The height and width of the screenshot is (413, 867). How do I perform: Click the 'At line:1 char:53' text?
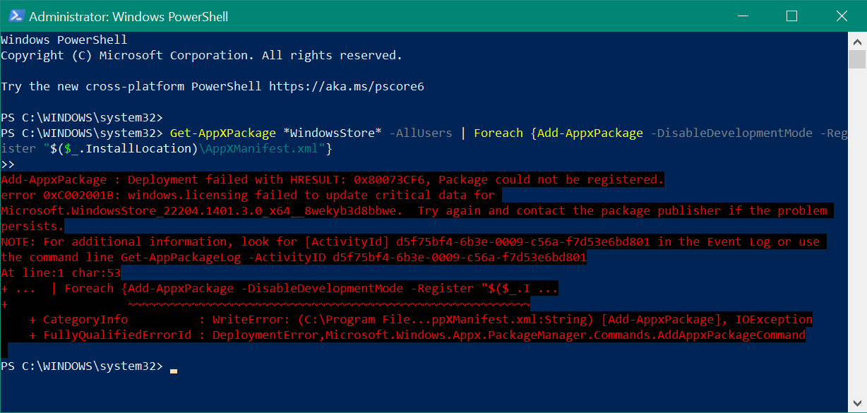(61, 273)
